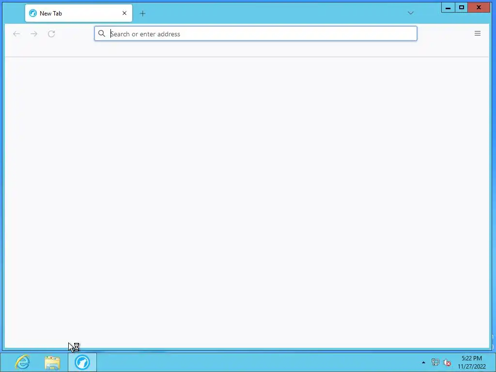
Task: Focus the Search or enter address field
Action: click(256, 33)
